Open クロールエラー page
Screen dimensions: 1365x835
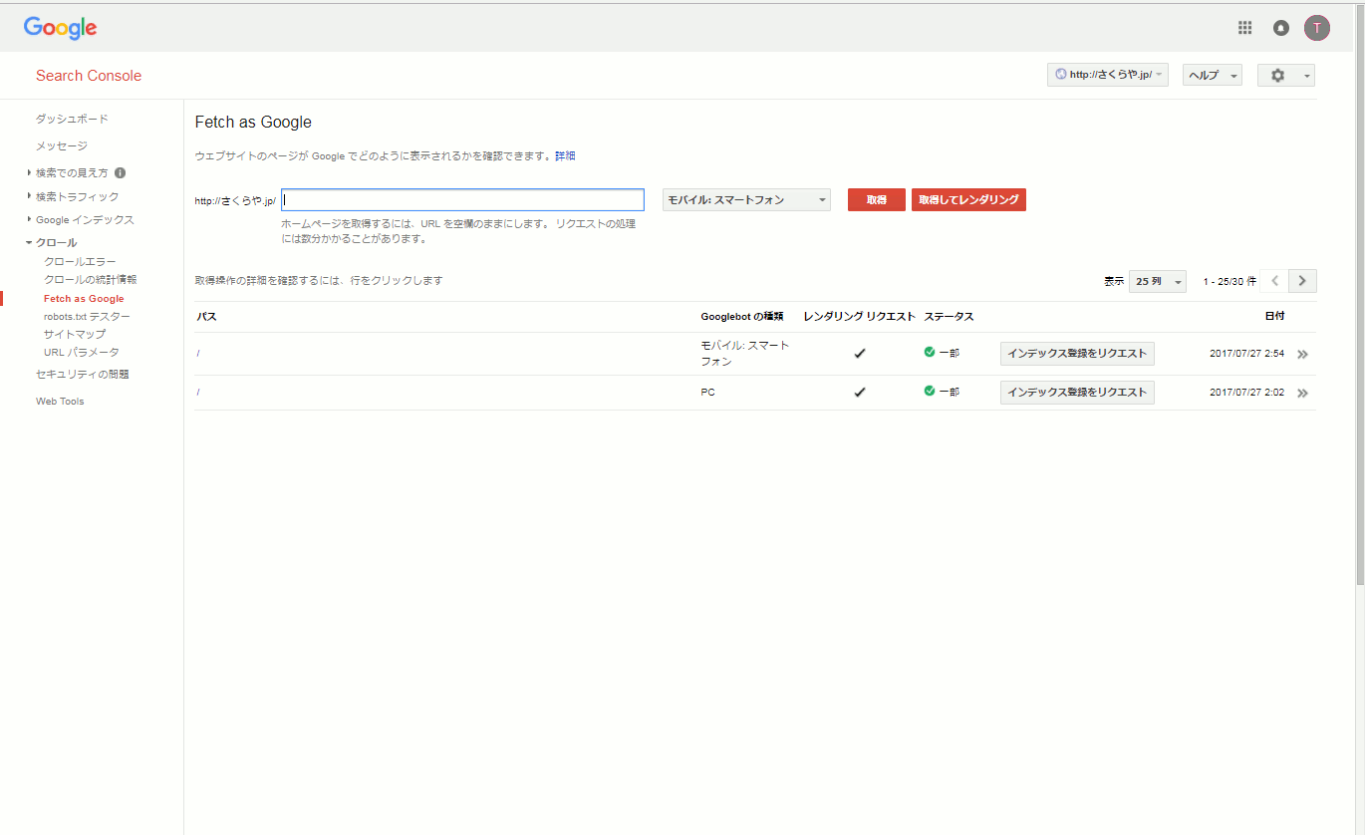coord(80,261)
